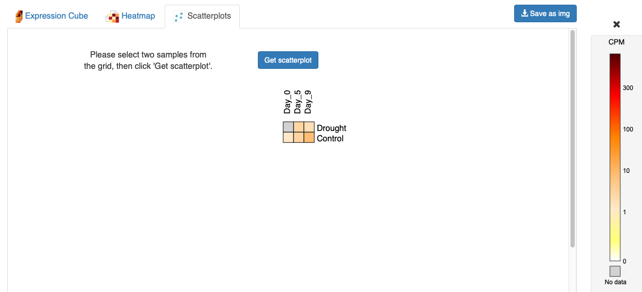Close the CPM legend with the X icon
The image size is (642, 292).
click(616, 24)
